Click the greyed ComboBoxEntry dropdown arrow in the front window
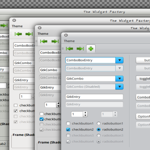This screenshot has height=150, width=150. click(x=120, y=68)
